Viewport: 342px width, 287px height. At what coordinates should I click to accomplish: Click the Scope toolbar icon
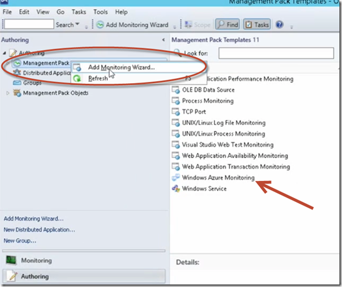[188, 25]
